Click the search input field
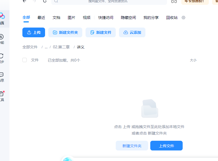This screenshot has height=161, width=218. pyautogui.click(x=108, y=2)
